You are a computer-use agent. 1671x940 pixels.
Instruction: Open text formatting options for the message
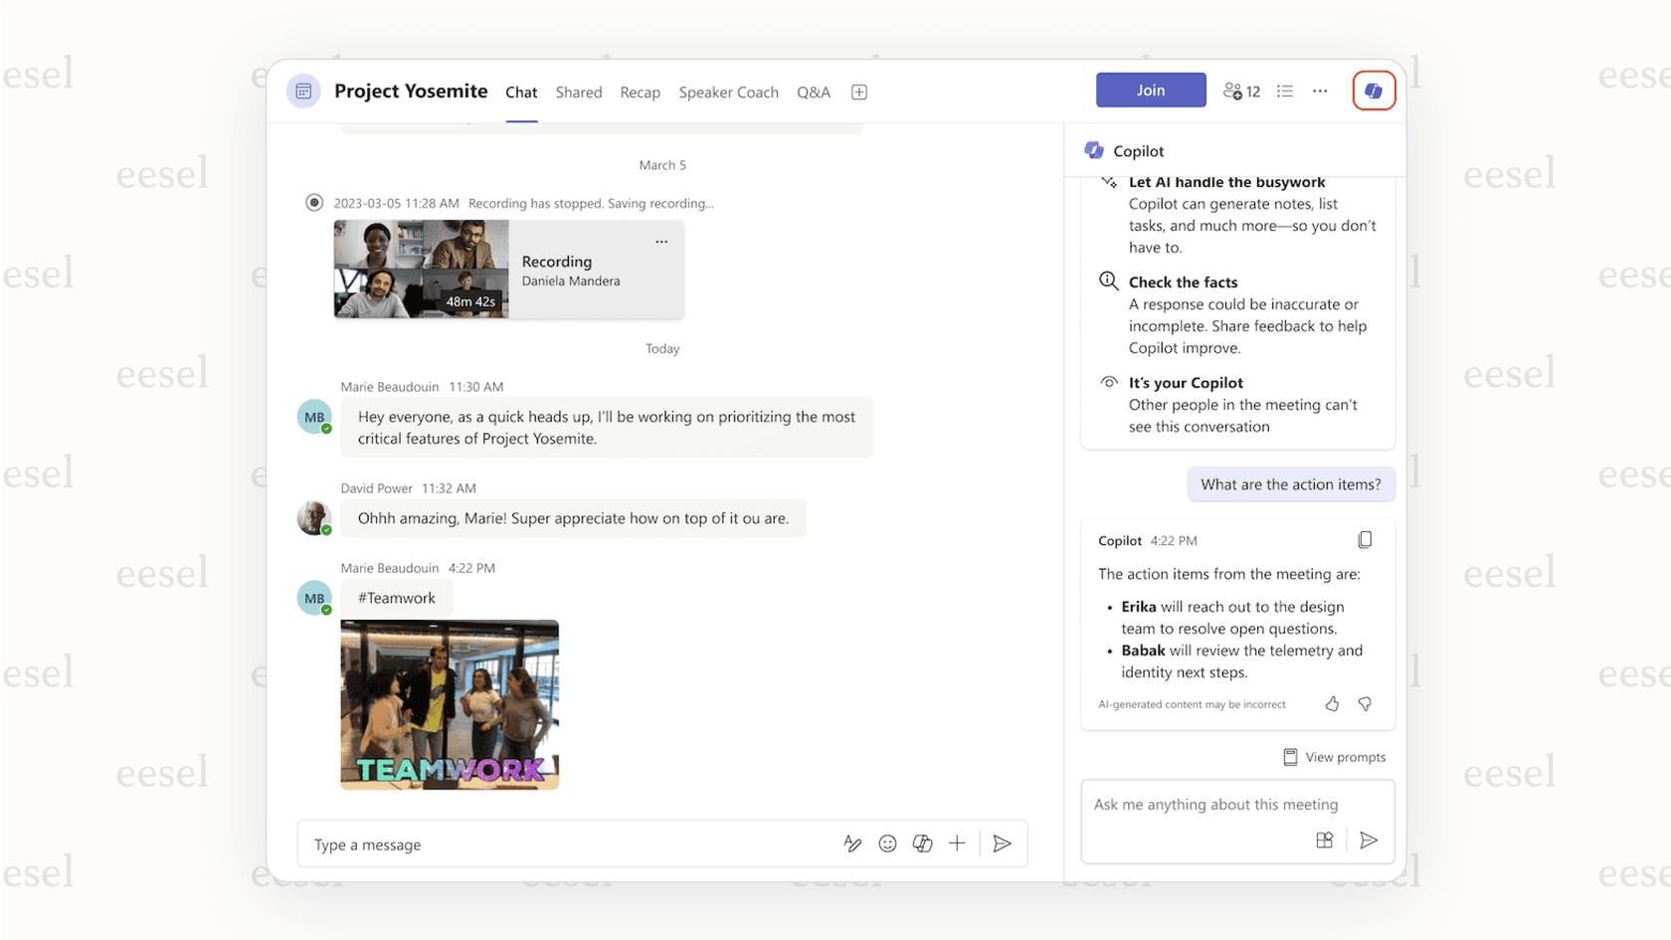pos(852,844)
